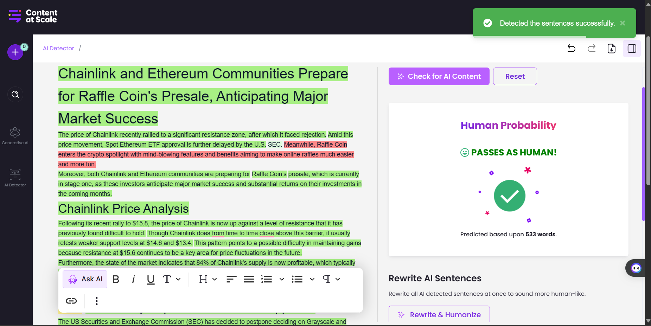Click the justify alignment icon
The width and height of the screenshot is (651, 326).
[249, 279]
